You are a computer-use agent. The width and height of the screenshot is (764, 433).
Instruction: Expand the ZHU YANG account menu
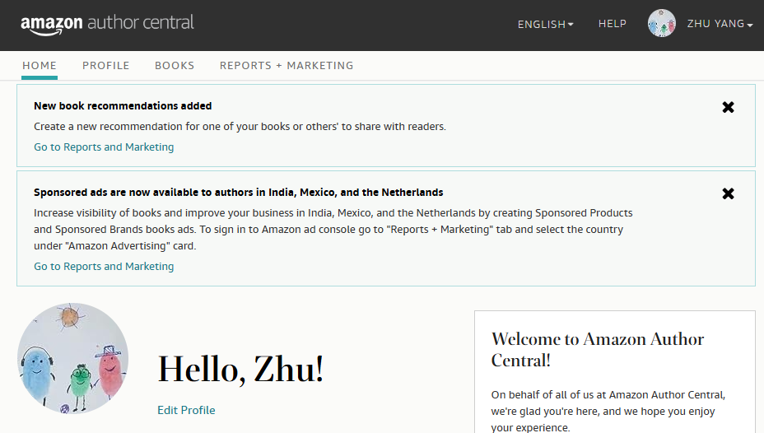pos(720,25)
